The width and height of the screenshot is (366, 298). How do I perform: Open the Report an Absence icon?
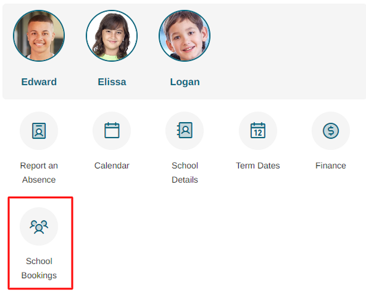click(39, 131)
